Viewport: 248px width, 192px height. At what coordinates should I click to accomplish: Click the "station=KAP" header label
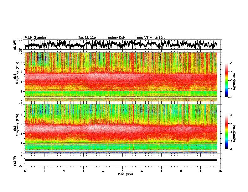116,38
